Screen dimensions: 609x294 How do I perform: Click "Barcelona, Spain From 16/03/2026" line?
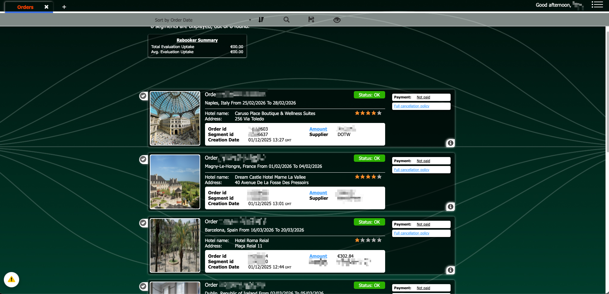coord(255,230)
